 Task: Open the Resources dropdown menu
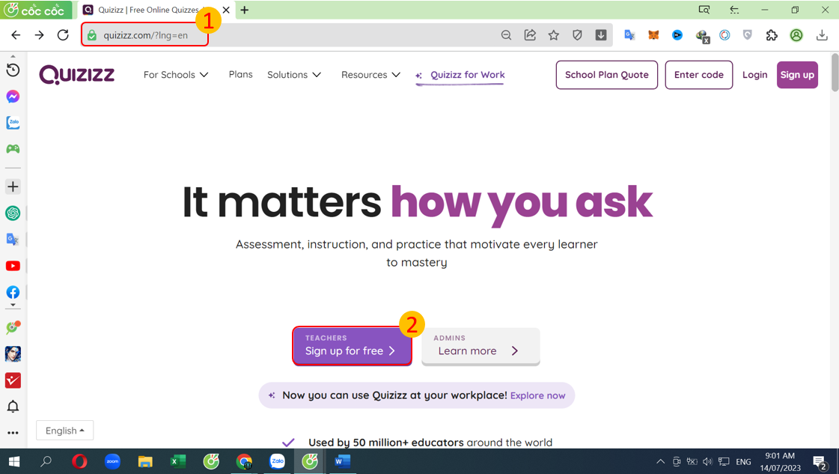point(370,75)
